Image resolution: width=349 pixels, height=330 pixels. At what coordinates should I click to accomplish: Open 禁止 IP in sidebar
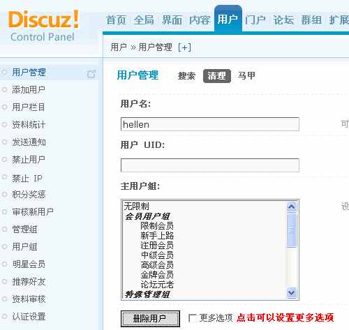(27, 178)
